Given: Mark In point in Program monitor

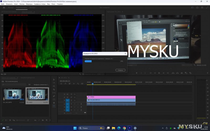Looking at the screenshot, I should (x=141, y=73).
